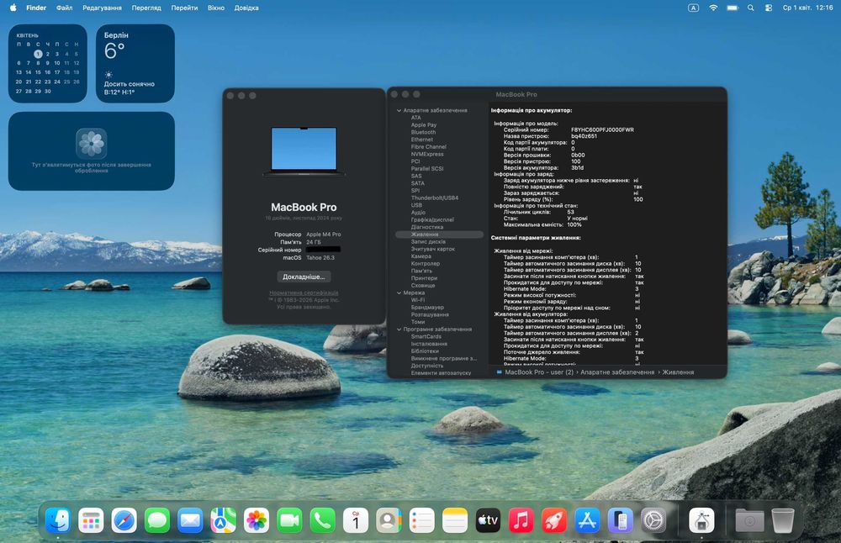The image size is (841, 543).
Task: Open the Перейти menu
Action: pos(184,8)
